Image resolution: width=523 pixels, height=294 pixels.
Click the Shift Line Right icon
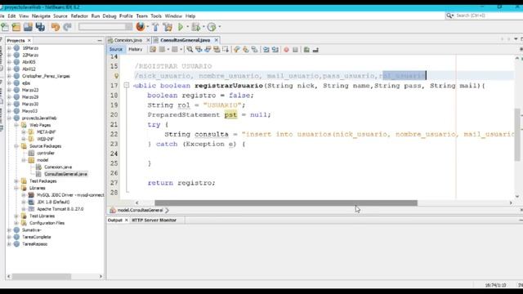275,50
